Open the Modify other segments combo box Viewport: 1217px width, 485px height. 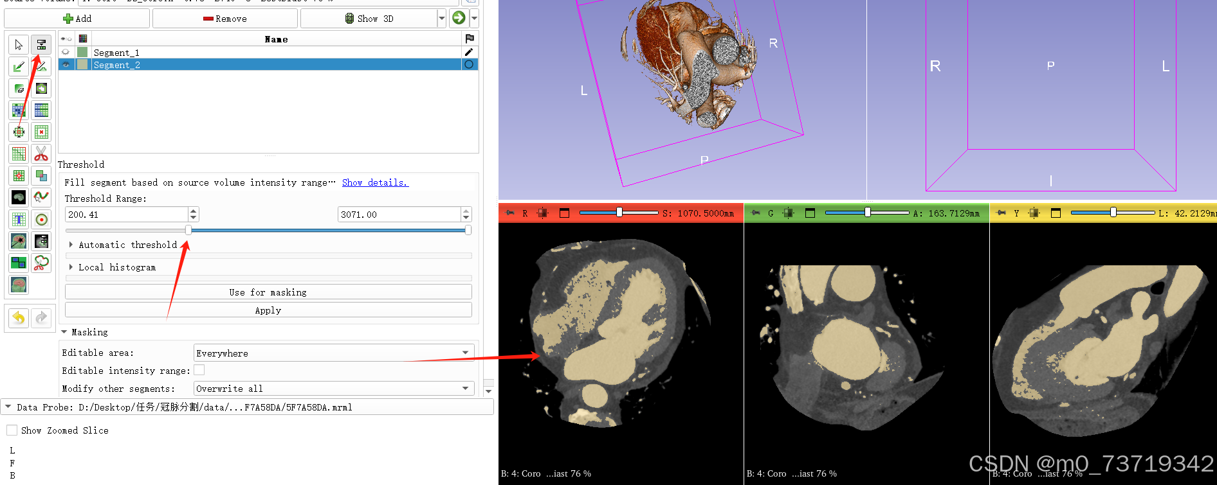(334, 388)
